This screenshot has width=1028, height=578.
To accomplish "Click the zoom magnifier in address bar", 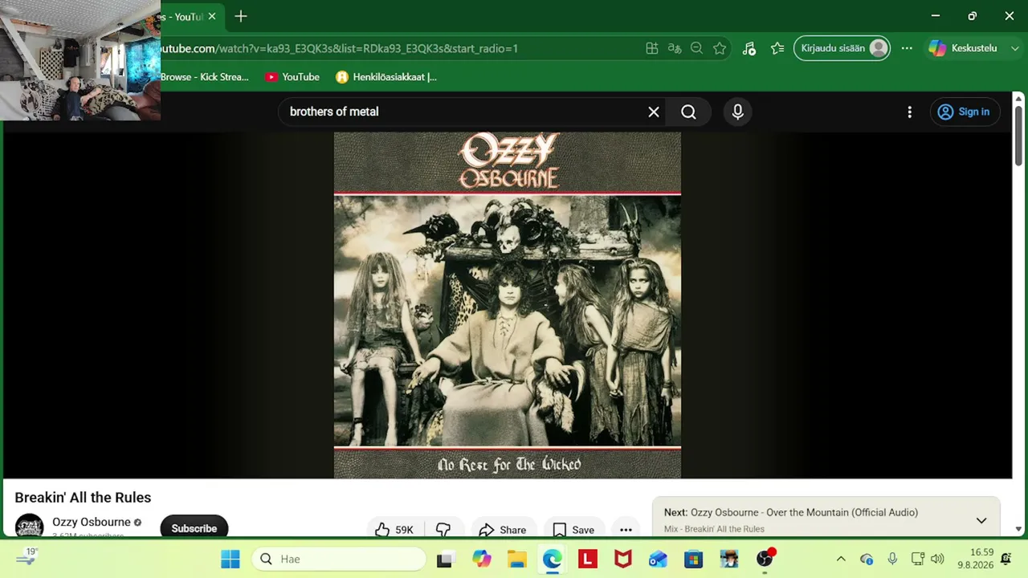I will 696,48.
